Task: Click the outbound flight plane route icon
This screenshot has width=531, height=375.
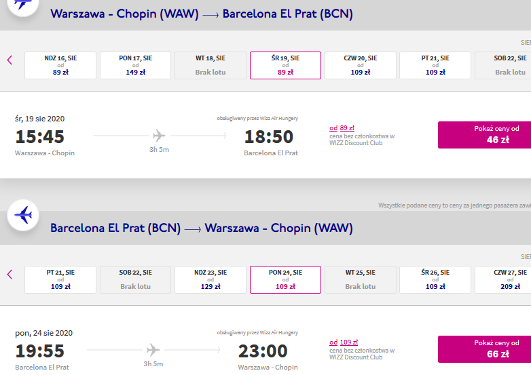Action: (x=159, y=136)
